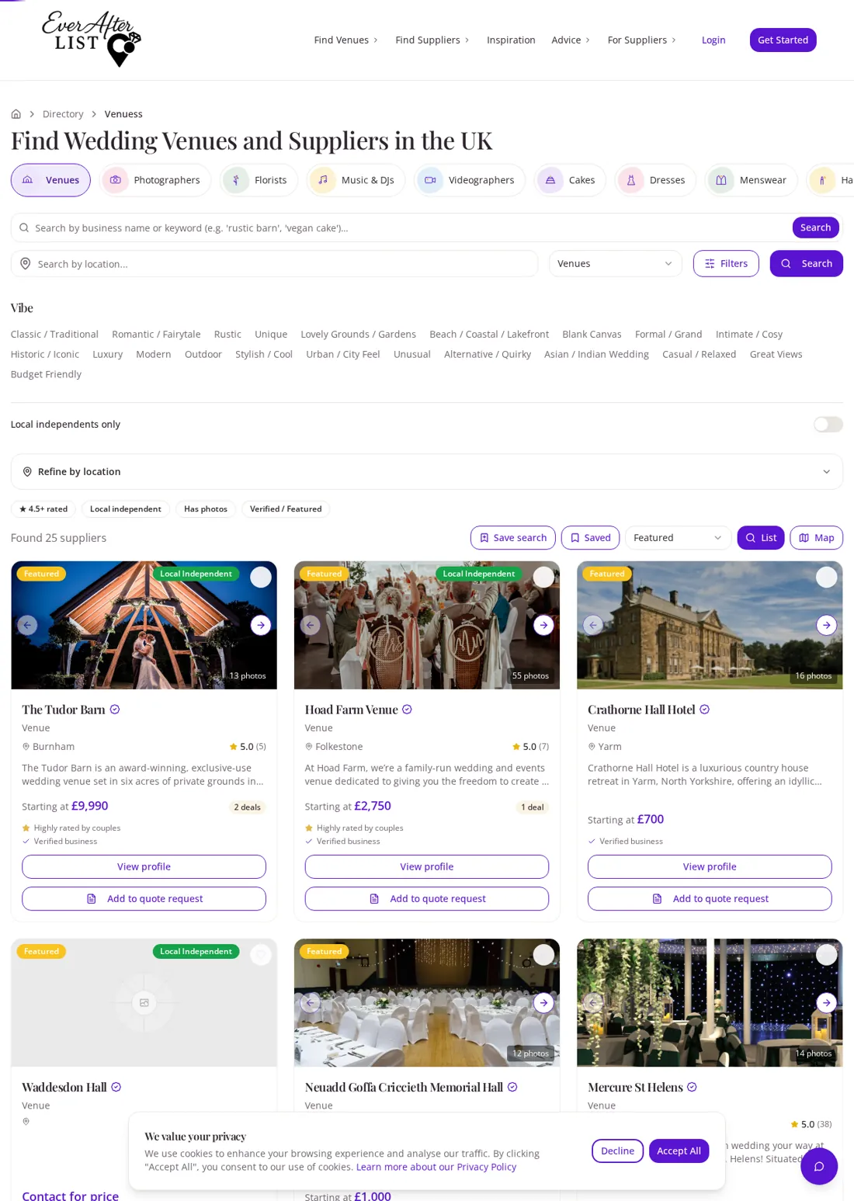Open the For Suppliers menu

tap(642, 40)
